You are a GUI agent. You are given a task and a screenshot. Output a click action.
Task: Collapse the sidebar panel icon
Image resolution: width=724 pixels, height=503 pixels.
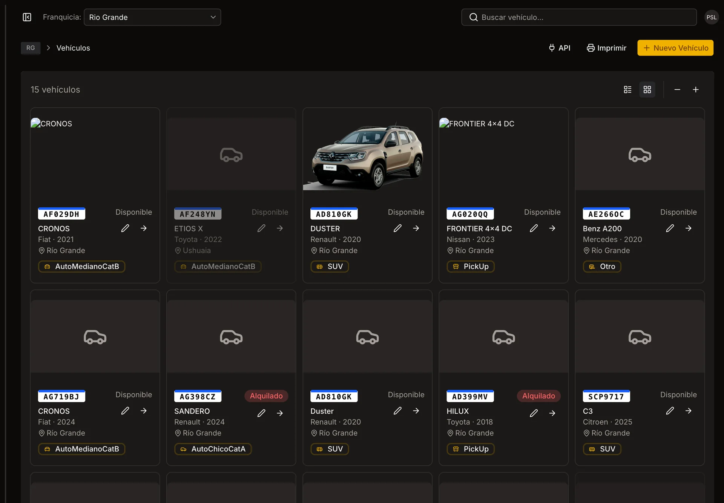point(27,17)
